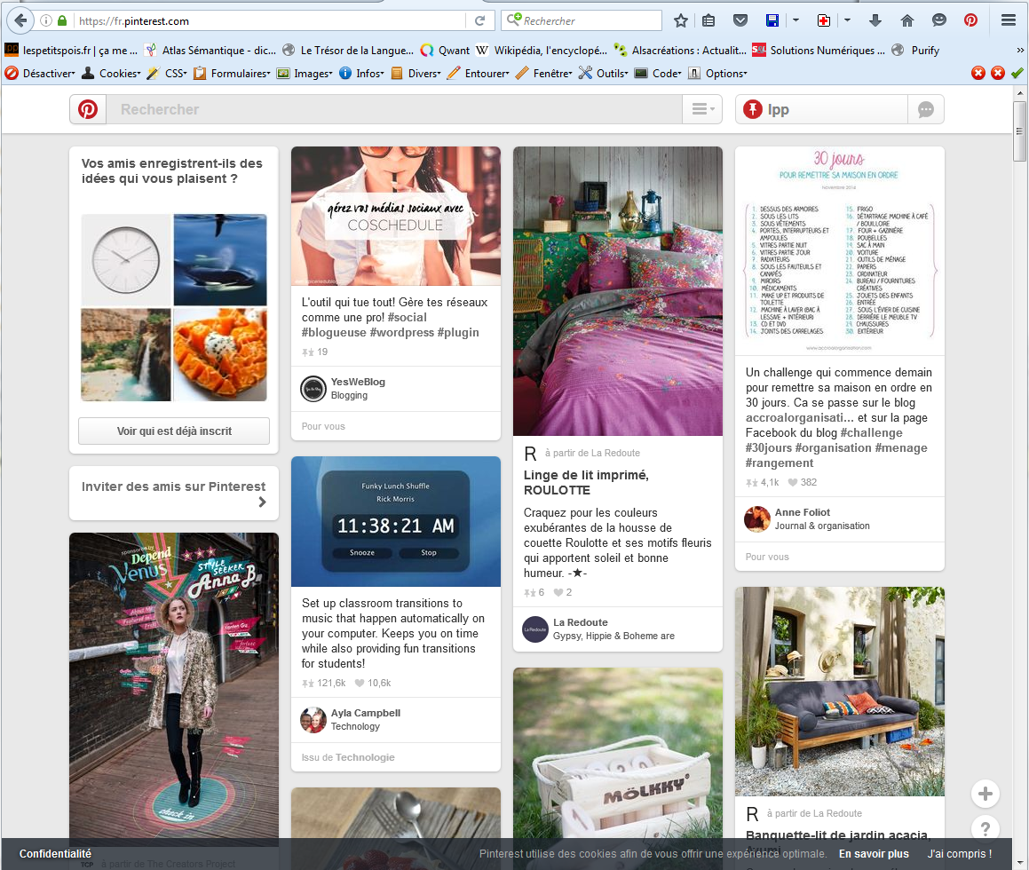Click the blue floppy disk save icon
Screen dimensions: 1029x870
(x=772, y=21)
